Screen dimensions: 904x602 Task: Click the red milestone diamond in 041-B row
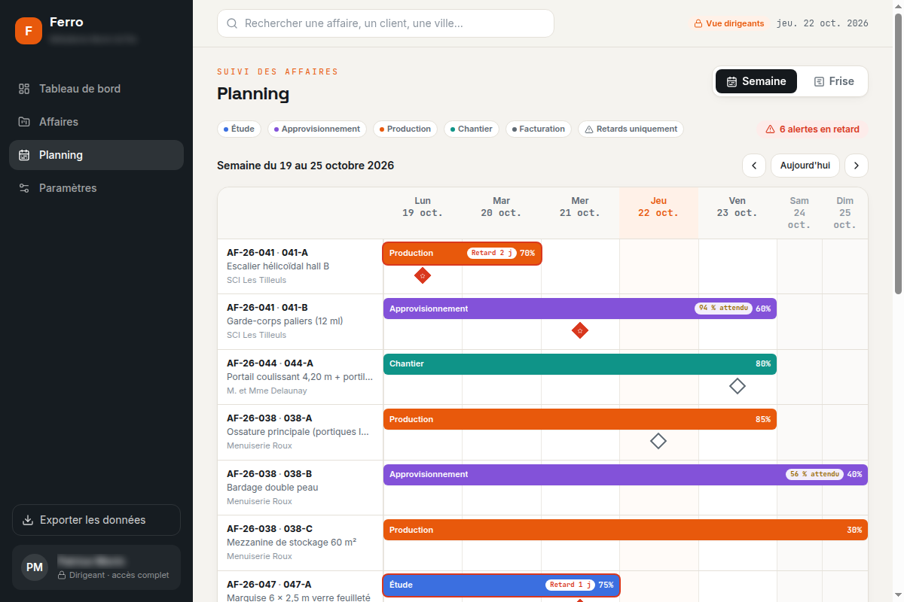[x=579, y=330]
